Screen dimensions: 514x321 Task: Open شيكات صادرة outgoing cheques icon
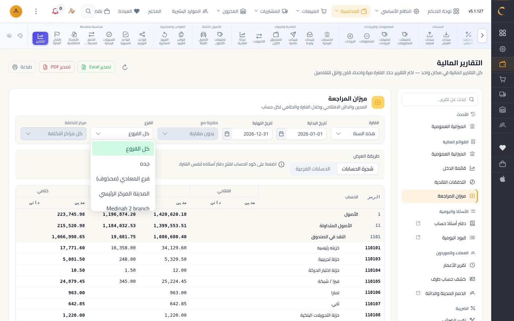[293, 38]
